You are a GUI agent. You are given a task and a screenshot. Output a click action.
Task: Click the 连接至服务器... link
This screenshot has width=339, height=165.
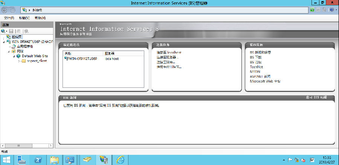(168, 57)
